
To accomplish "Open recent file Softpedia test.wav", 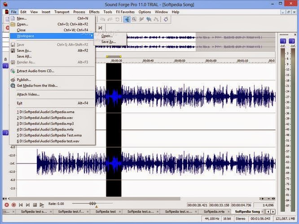I will tap(52, 141).
